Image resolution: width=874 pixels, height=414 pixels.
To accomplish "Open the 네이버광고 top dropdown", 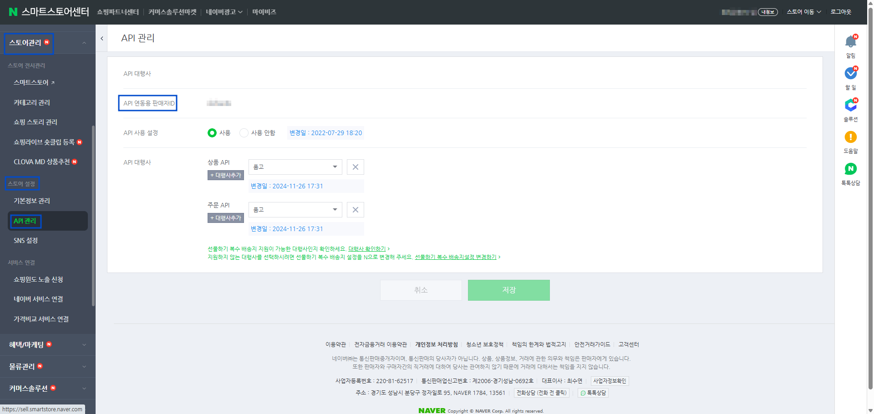I will [224, 12].
